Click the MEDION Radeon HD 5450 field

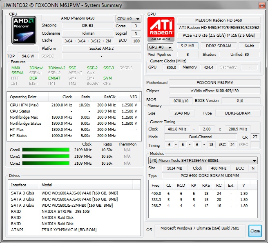coord(219,20)
